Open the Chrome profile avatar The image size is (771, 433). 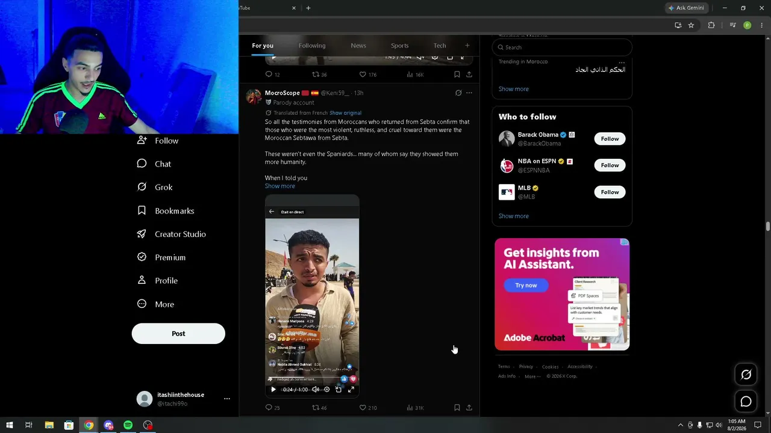pos(747,25)
